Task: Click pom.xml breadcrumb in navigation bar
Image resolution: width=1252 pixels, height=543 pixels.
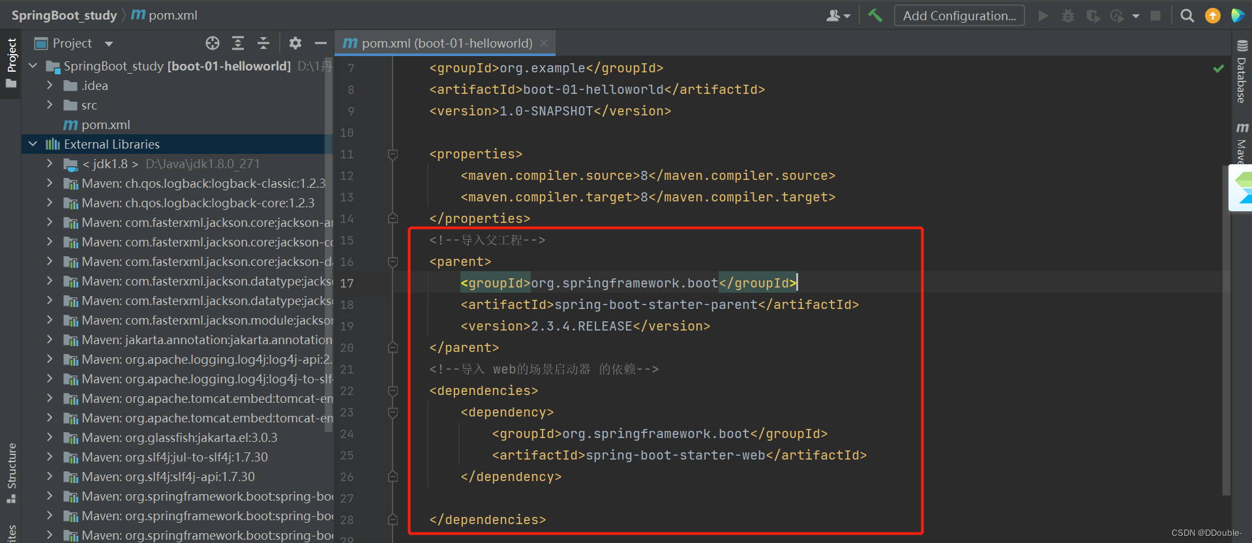Action: pyautogui.click(x=164, y=15)
